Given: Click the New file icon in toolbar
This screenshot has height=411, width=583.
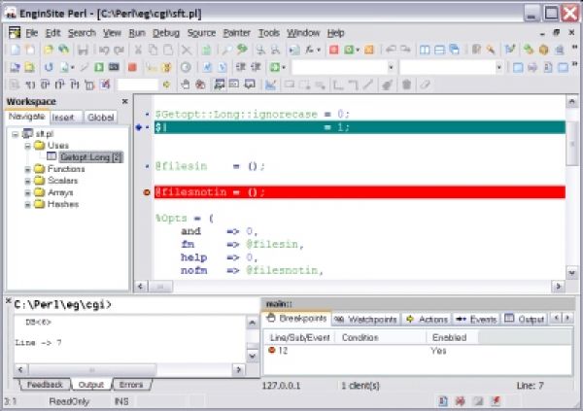Looking at the screenshot, I should (14, 50).
